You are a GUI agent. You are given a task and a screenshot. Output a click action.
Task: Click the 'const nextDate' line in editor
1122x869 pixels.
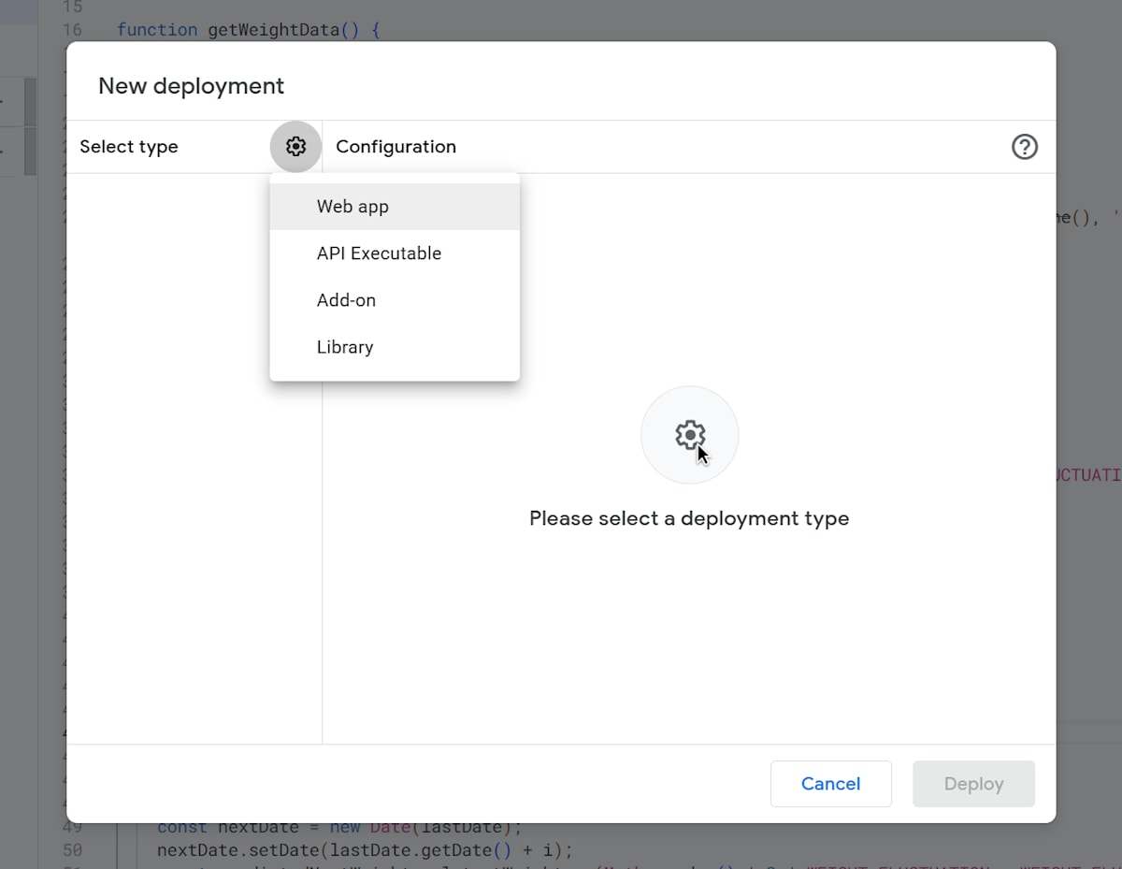pyautogui.click(x=339, y=828)
